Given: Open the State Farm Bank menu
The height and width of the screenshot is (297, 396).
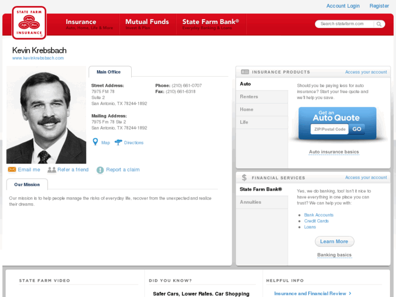Looking at the screenshot, I should coord(211,25).
